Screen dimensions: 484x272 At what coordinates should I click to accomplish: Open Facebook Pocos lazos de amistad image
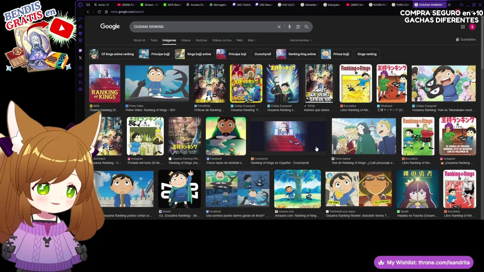226,136
